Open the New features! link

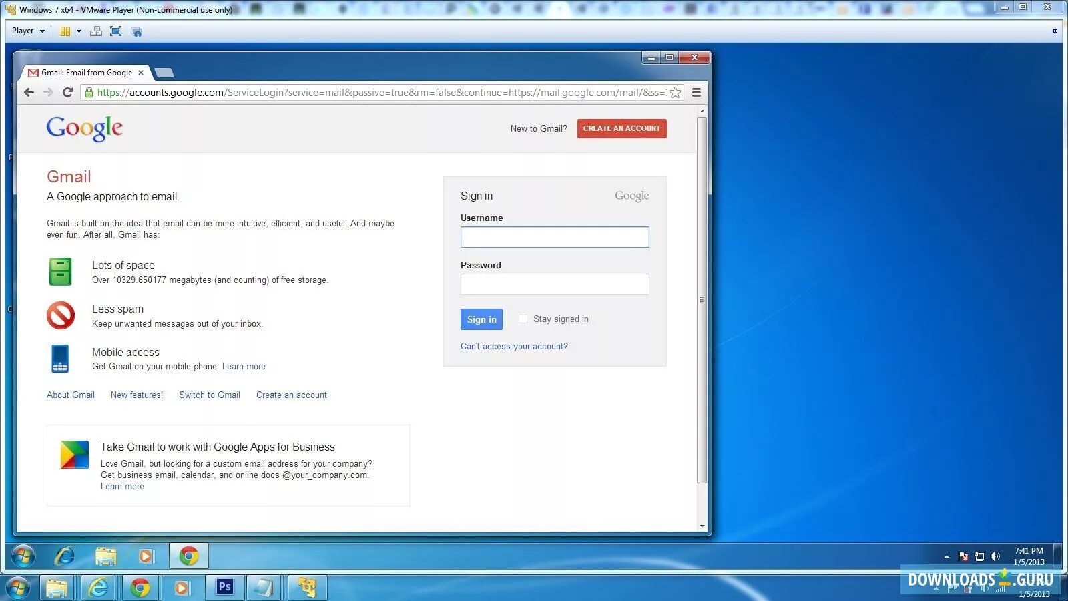pyautogui.click(x=137, y=395)
